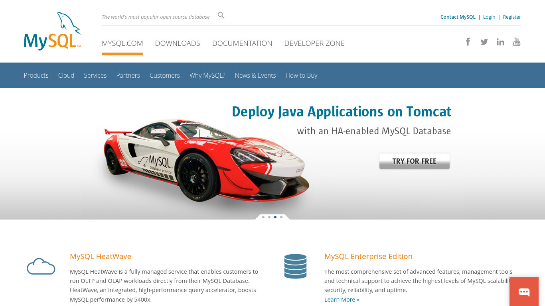The width and height of the screenshot is (545, 306).
Task: Open the Customers menu
Action: point(165,75)
